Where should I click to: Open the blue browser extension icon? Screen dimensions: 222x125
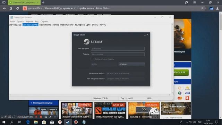pyautogui.click(x=211, y=8)
